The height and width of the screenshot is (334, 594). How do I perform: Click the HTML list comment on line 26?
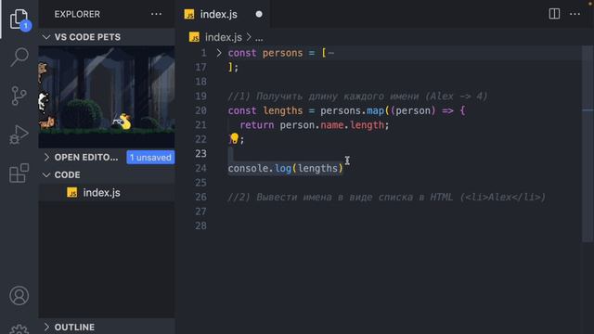click(387, 197)
